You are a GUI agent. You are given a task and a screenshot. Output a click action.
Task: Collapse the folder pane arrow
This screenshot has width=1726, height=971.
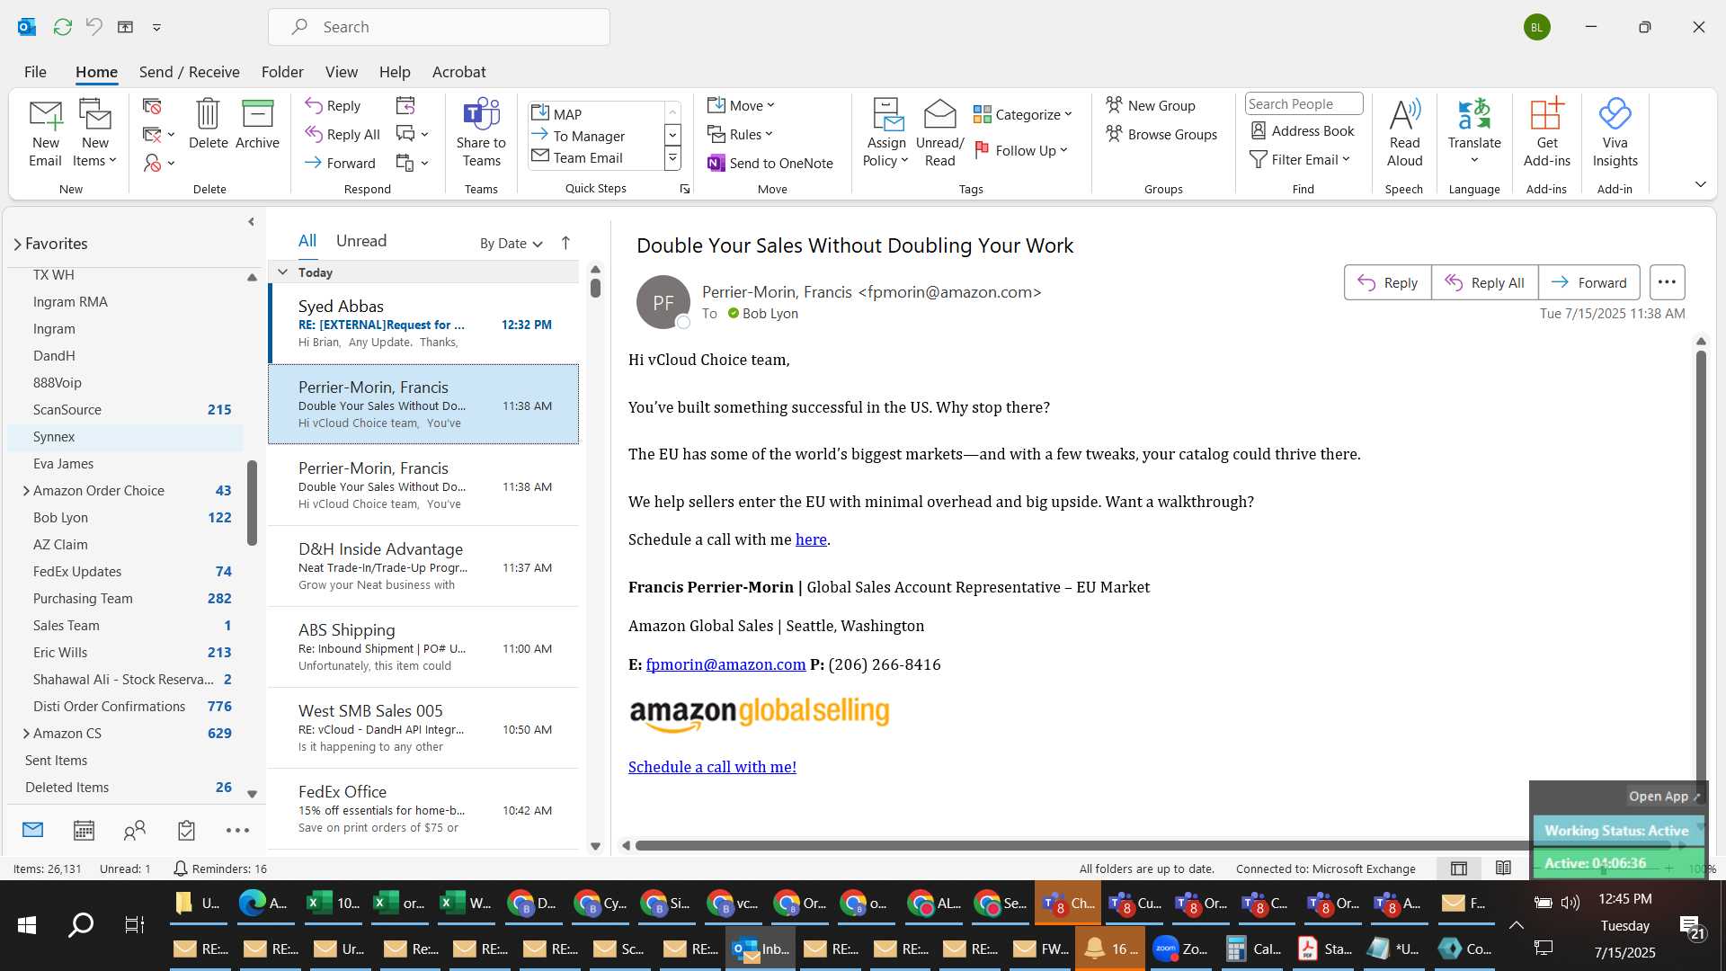251,221
